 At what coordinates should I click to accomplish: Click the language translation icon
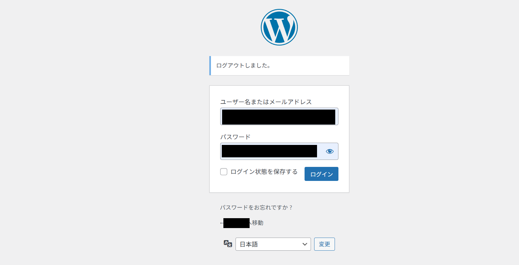coord(228,244)
